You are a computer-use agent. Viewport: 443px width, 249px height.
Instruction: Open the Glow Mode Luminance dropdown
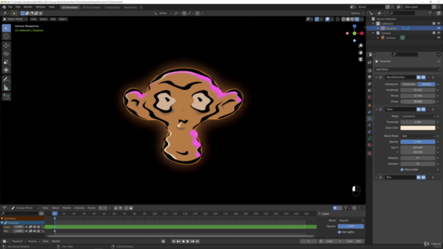(x=418, y=116)
